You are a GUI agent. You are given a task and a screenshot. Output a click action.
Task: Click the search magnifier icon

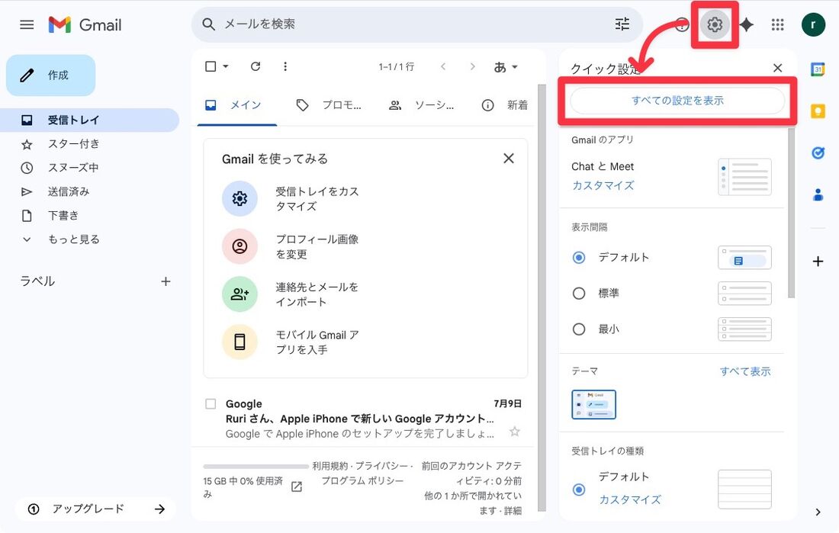(x=209, y=24)
